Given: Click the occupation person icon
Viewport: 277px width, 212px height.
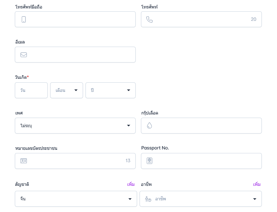Looking at the screenshot, I should click(x=148, y=199).
